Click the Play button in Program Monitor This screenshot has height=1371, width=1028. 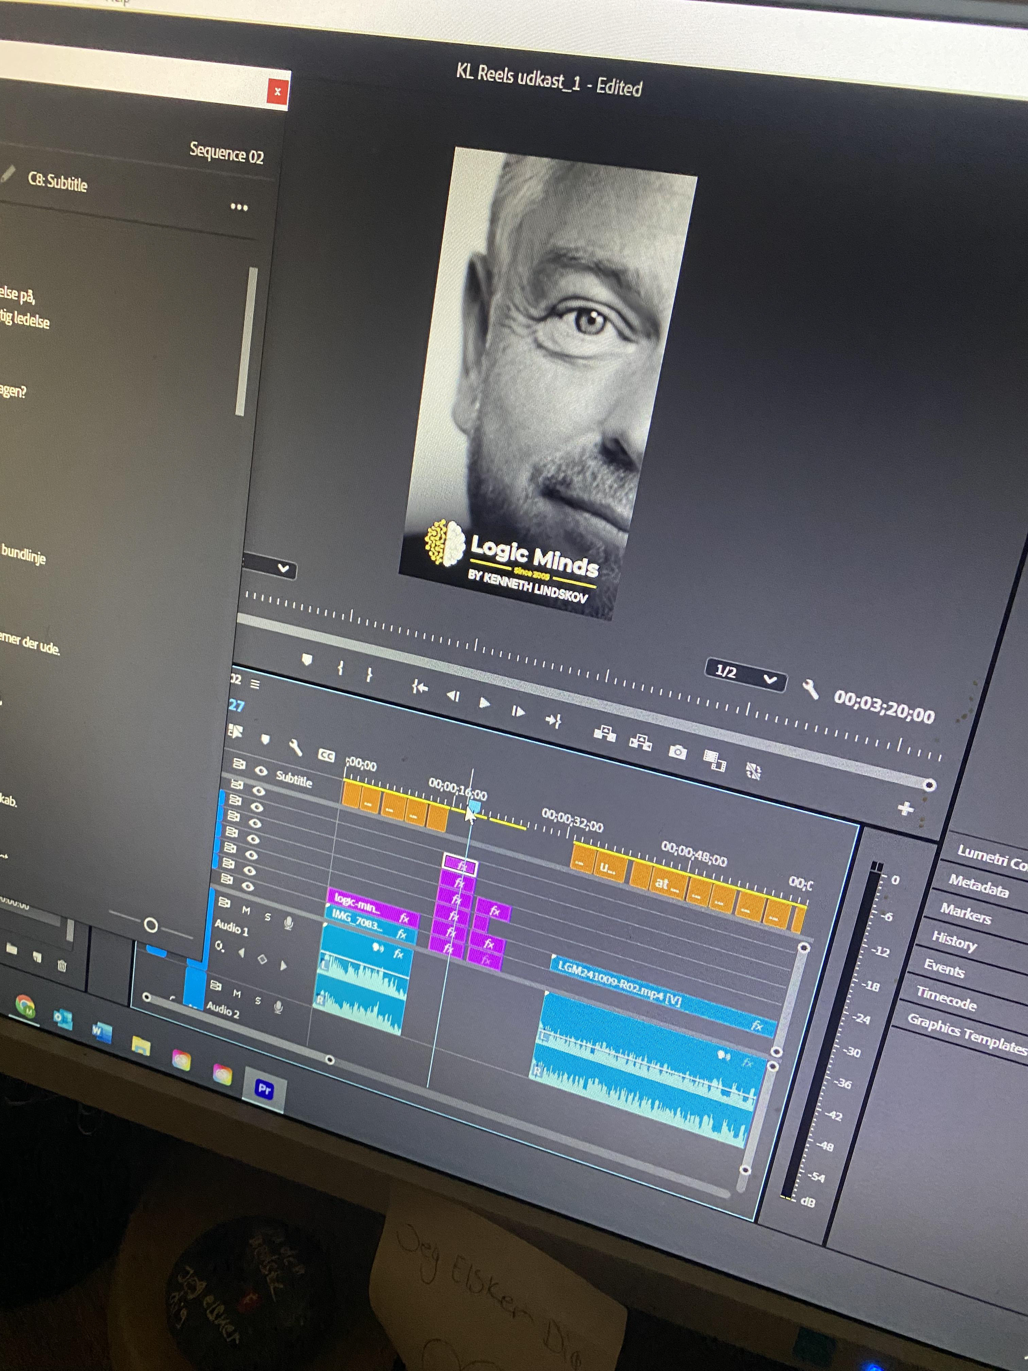pos(484,703)
